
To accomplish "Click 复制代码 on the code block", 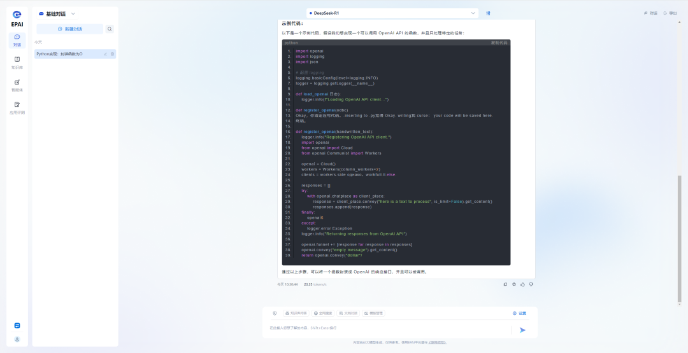I will pyautogui.click(x=499, y=43).
